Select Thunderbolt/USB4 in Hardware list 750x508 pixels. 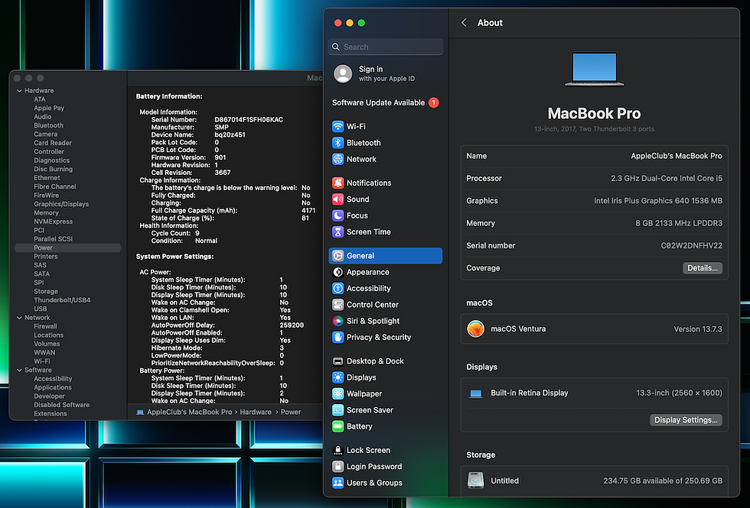click(62, 299)
